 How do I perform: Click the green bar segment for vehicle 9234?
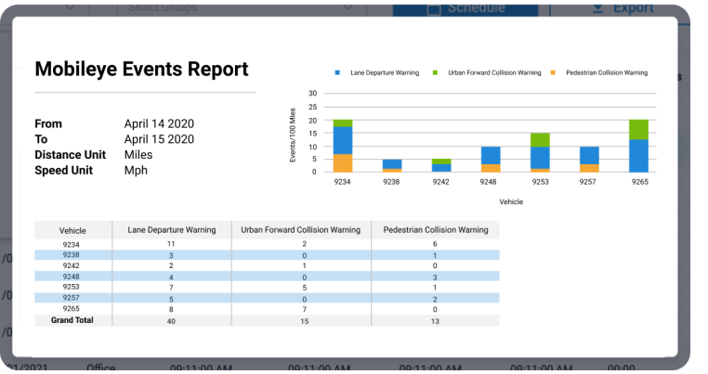(343, 123)
